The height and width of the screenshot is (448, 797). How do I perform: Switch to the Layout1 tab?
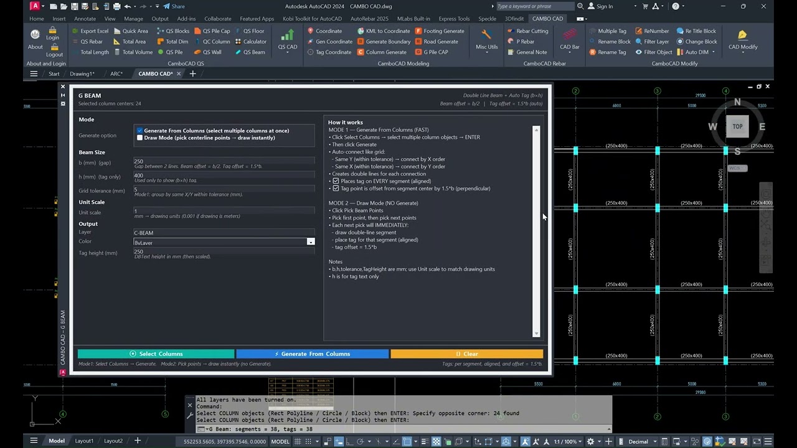click(84, 441)
